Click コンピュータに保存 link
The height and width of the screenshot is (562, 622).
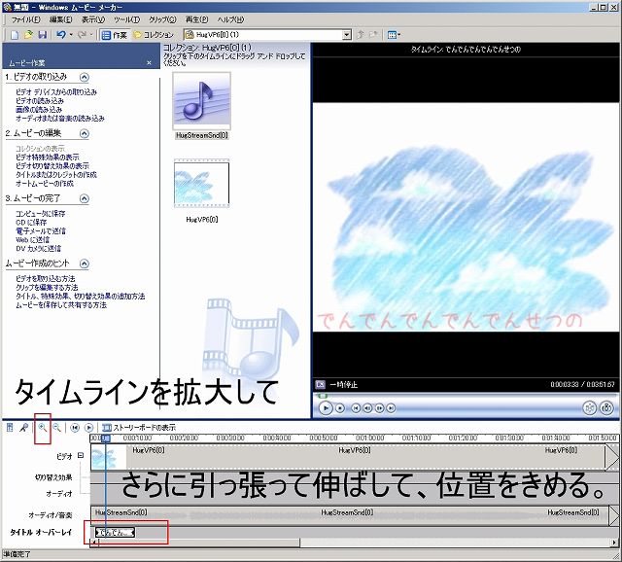[x=41, y=214]
